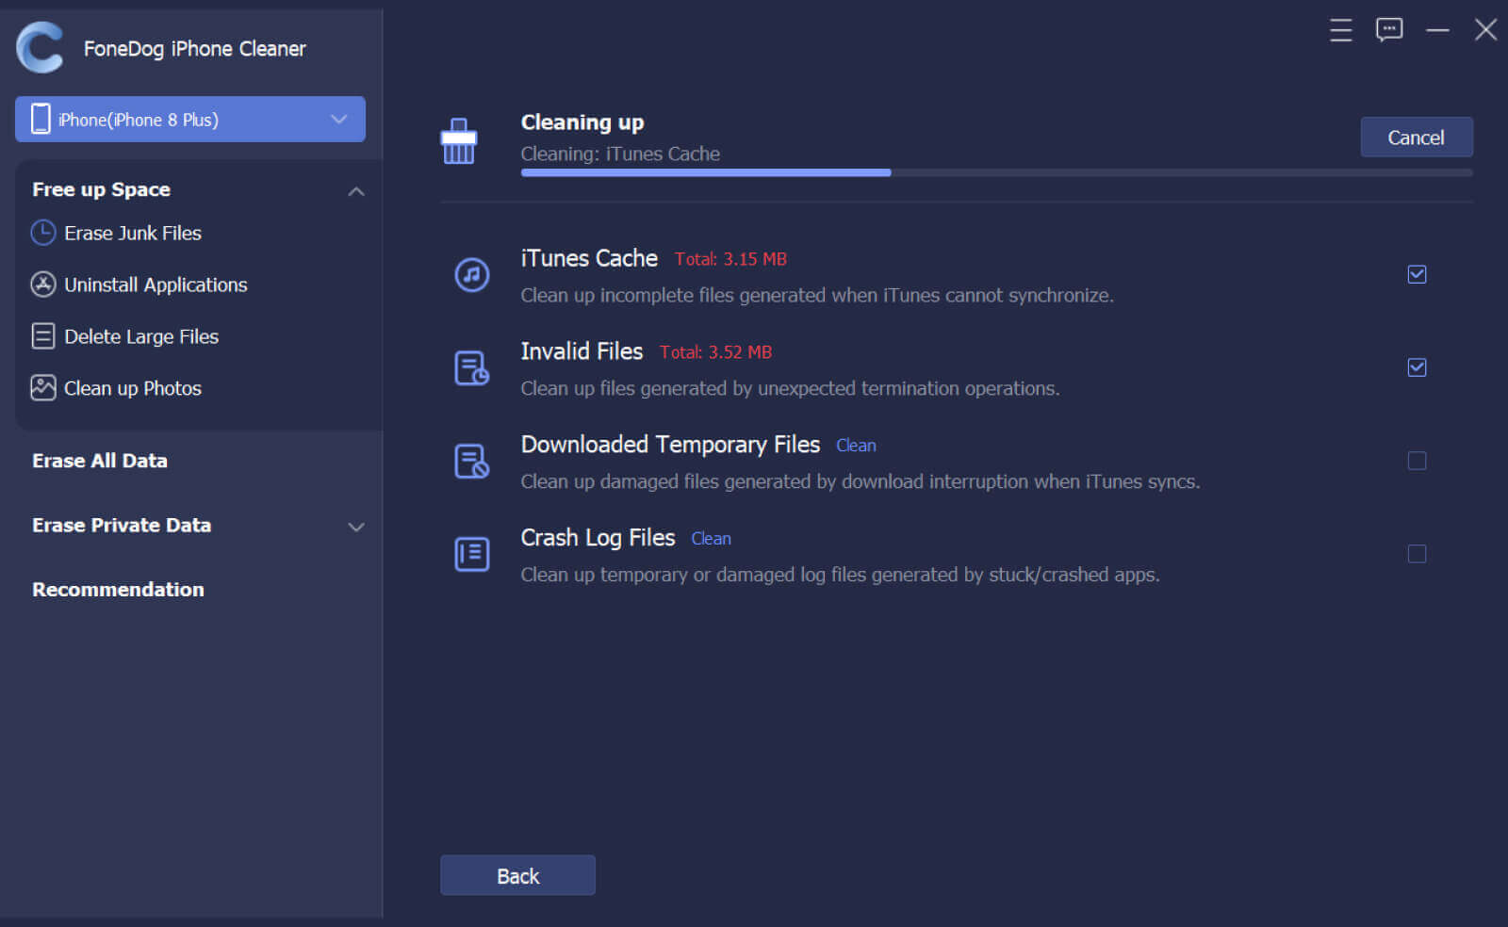This screenshot has width=1508, height=927.
Task: Click the phone device icon
Action: pos(41,119)
